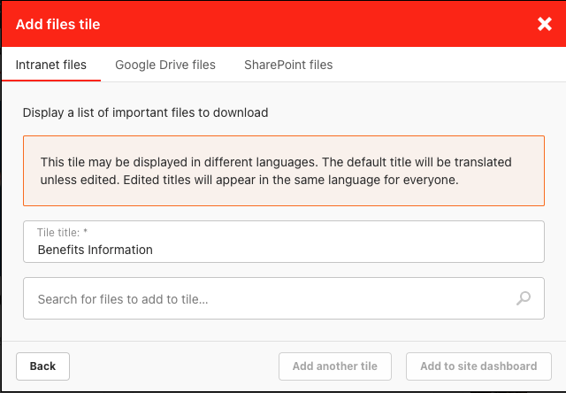Go back using the Back button

click(x=42, y=366)
